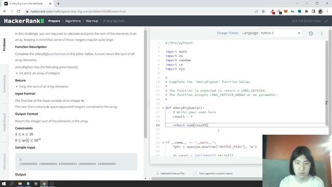Open the Chrome profile avatar
Image resolution: width=332 pixels, height=187 pixels.
(x=321, y=11)
